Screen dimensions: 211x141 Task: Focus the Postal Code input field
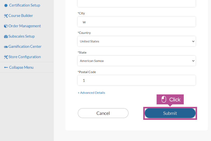point(137,80)
